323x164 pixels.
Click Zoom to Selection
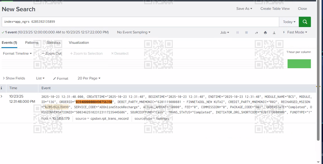pos(86,54)
